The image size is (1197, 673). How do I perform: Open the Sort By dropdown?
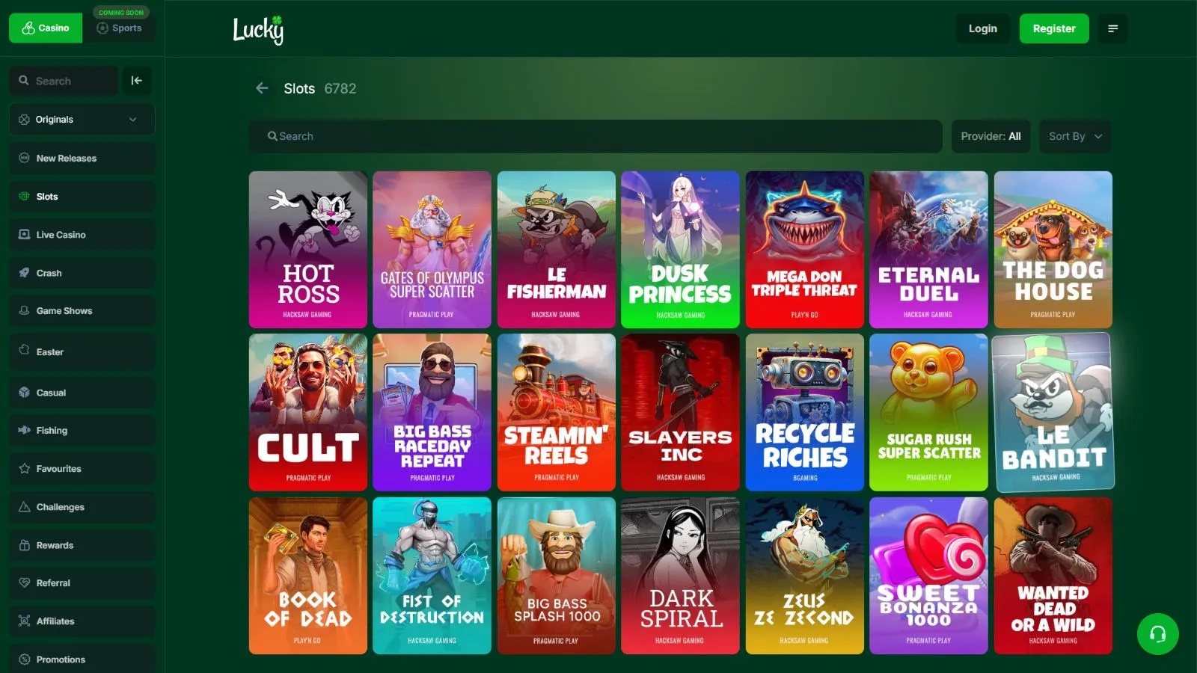coord(1074,136)
